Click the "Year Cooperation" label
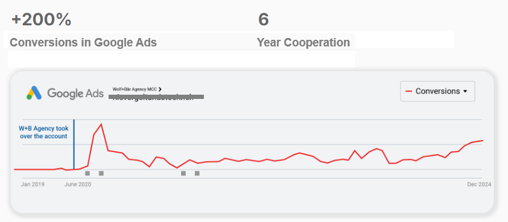 (303, 42)
